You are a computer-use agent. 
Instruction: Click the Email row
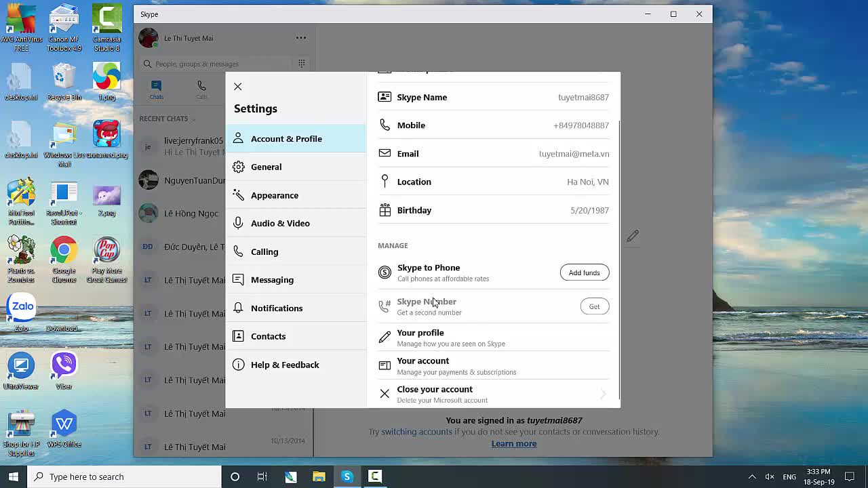[x=493, y=154]
